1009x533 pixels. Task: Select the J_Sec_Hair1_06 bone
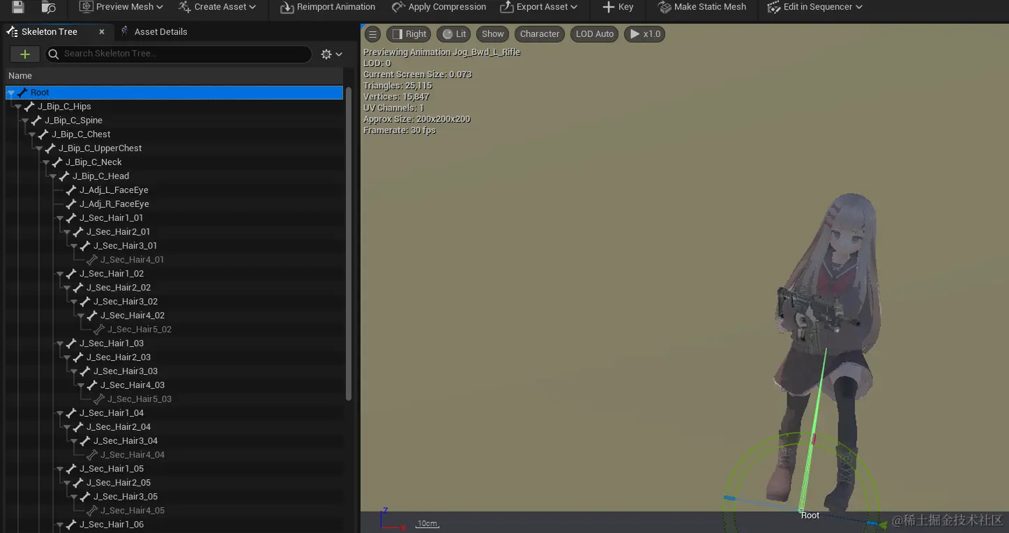coord(112,525)
